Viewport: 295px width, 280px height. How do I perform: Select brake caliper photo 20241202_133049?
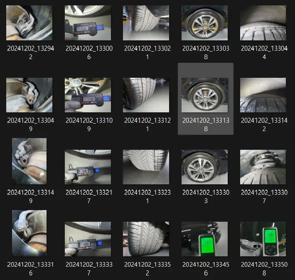(29, 95)
